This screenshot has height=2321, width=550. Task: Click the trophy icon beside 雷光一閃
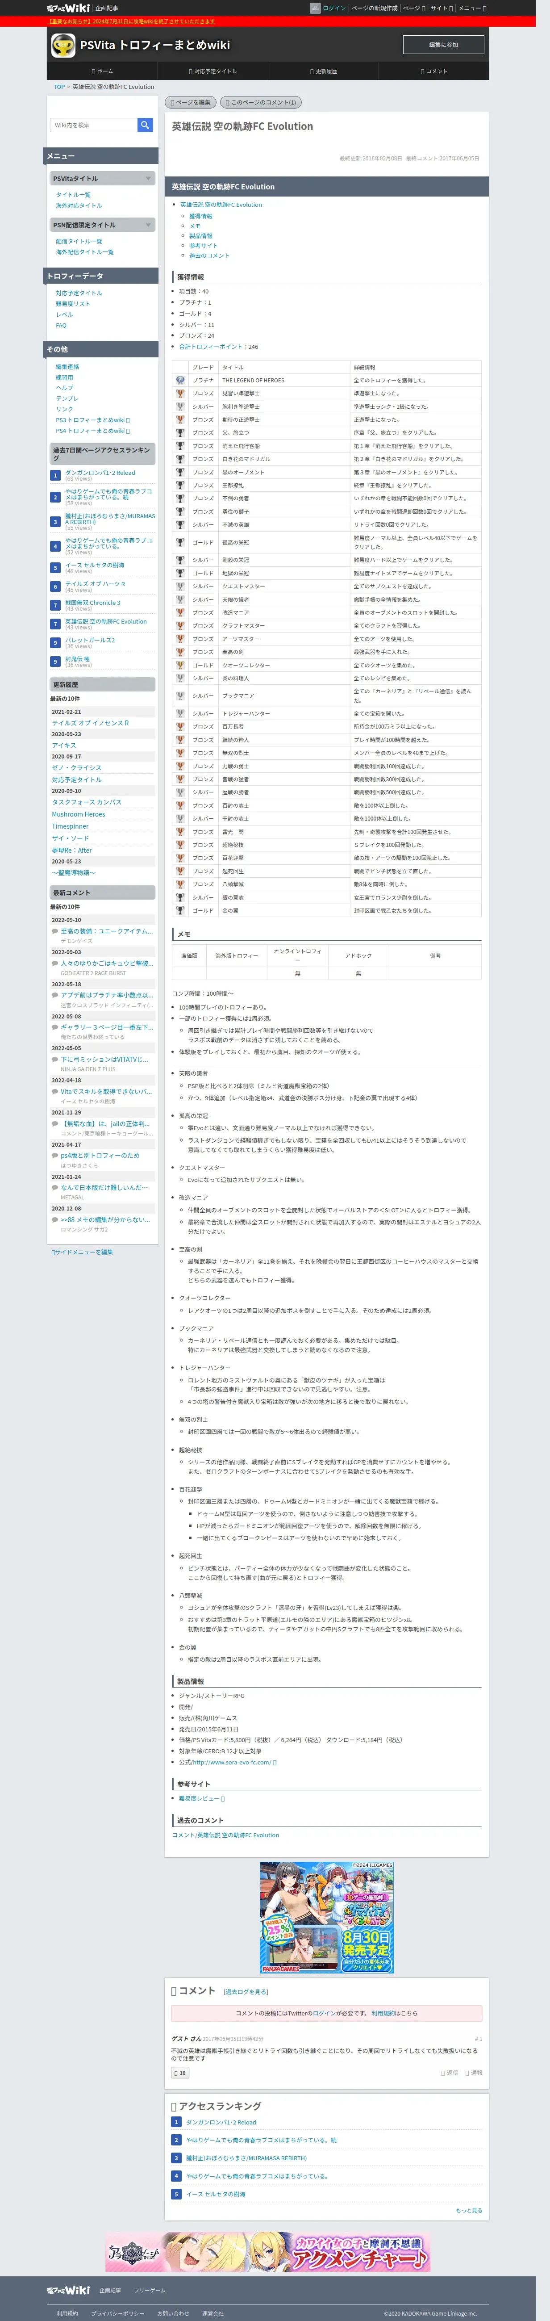[180, 832]
